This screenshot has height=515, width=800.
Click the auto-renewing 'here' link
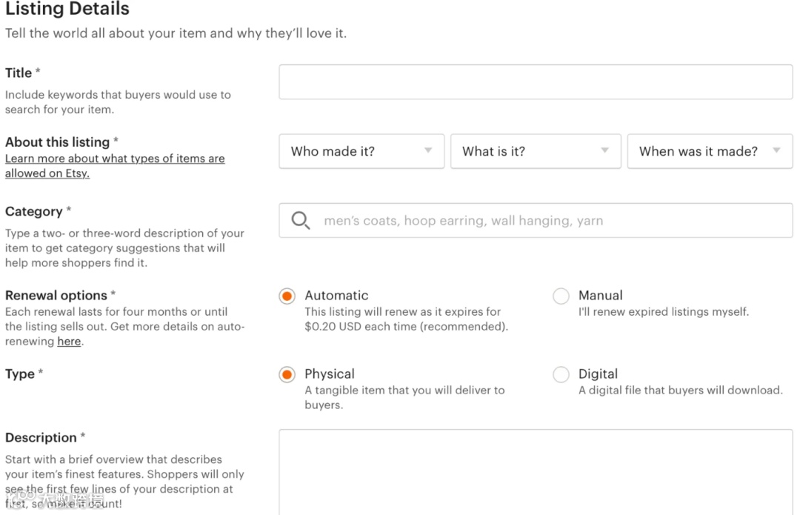[x=69, y=342]
